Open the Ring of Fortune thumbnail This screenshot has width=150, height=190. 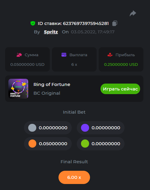pyautogui.click(x=18, y=89)
